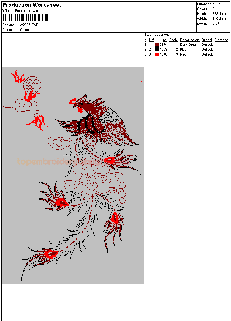Click the Element column header
Viewport: 231px width, 321px height.
coord(221,40)
